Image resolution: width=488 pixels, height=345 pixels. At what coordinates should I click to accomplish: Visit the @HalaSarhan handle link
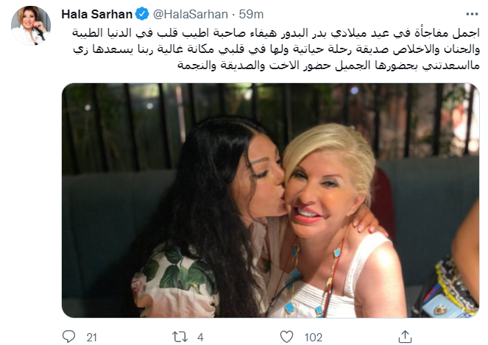pos(191,14)
